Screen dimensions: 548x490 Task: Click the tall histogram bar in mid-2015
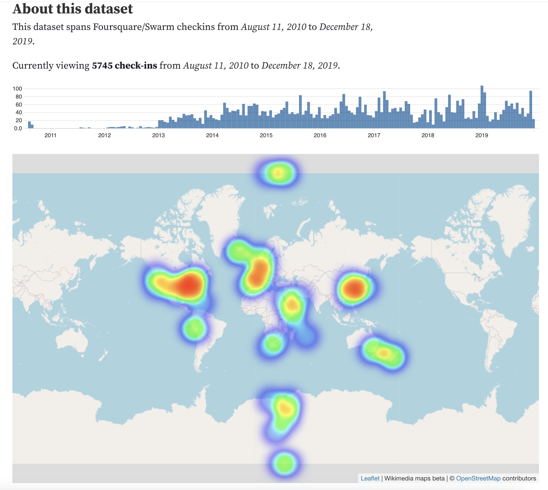click(300, 112)
